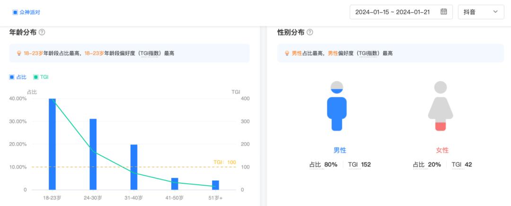The image size is (511, 206).
Task: Click the right-axis 400 TGI label
Action: 245,99
